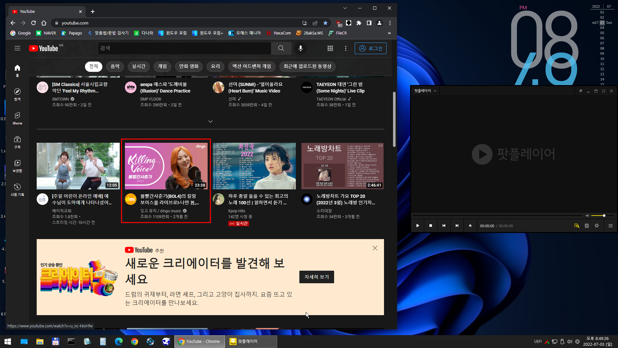Share this page from the address bar

tap(315, 23)
